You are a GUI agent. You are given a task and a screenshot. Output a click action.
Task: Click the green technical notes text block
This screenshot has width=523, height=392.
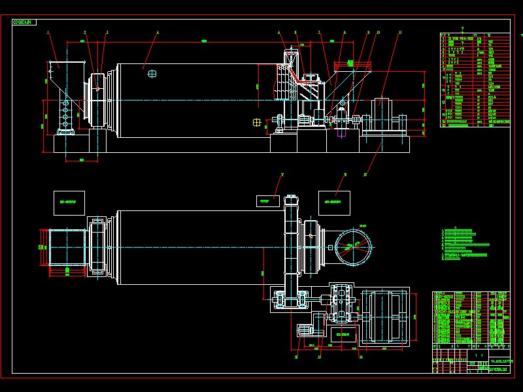(465, 244)
